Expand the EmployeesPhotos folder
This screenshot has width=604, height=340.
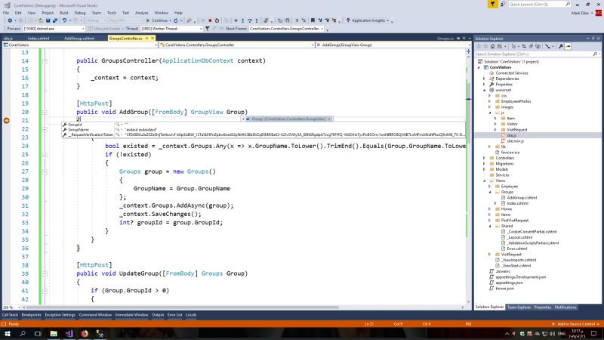pos(490,101)
